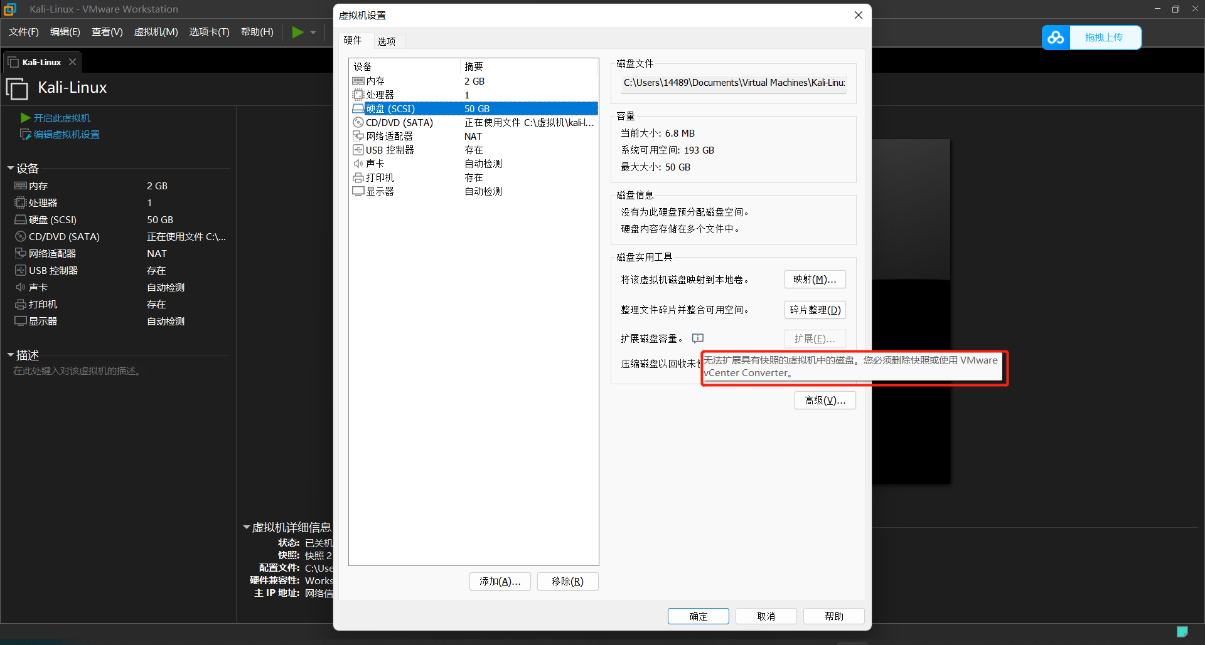
Task: Collapse the 虚拟机详细信息 section
Action: pyautogui.click(x=247, y=527)
